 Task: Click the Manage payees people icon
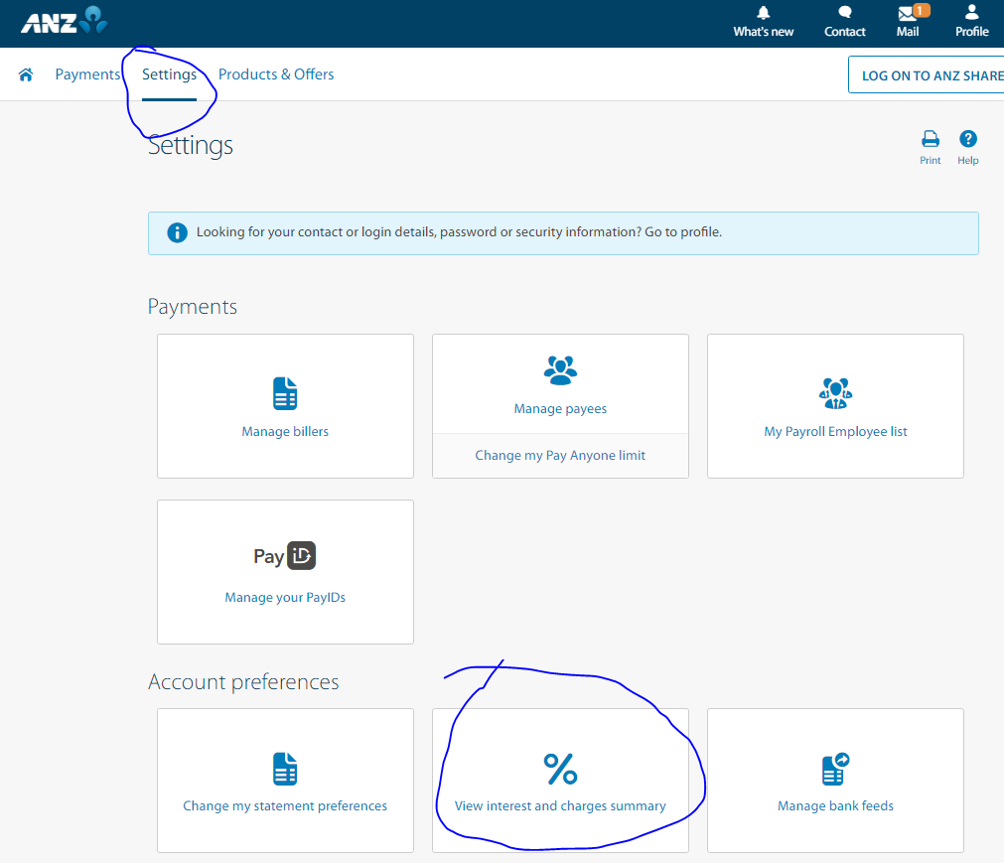coord(560,370)
